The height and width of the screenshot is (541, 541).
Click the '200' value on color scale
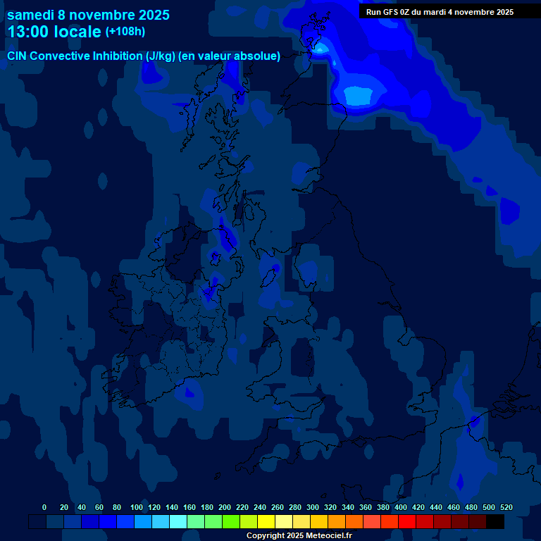tap(225, 507)
